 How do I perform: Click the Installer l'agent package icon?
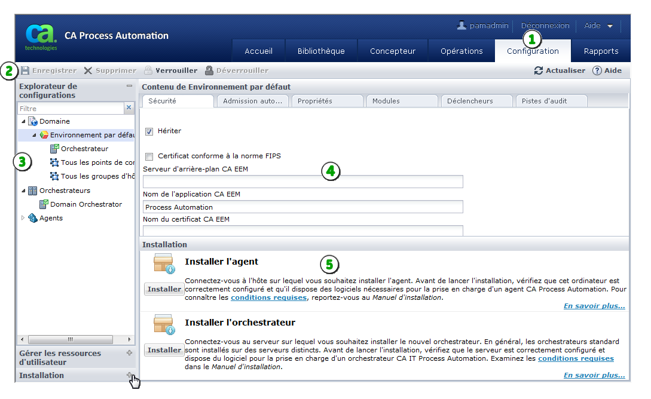pyautogui.click(x=165, y=265)
